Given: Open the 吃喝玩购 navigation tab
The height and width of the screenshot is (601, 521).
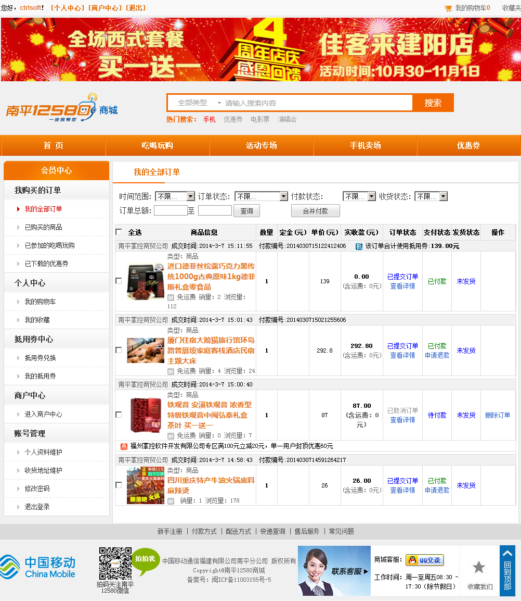Looking at the screenshot, I should click(158, 145).
